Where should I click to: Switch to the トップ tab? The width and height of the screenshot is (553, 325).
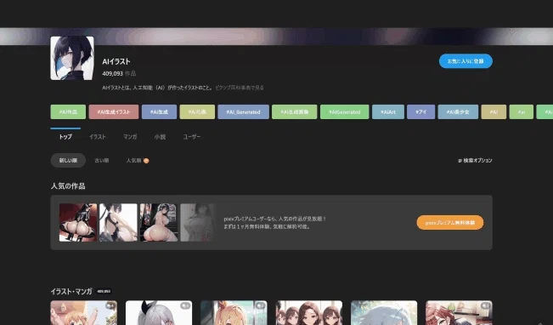click(65, 137)
